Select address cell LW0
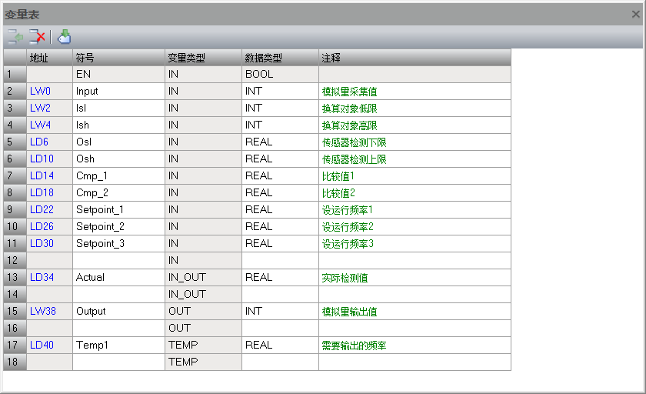Screen dimensions: 646x394 click(x=49, y=91)
